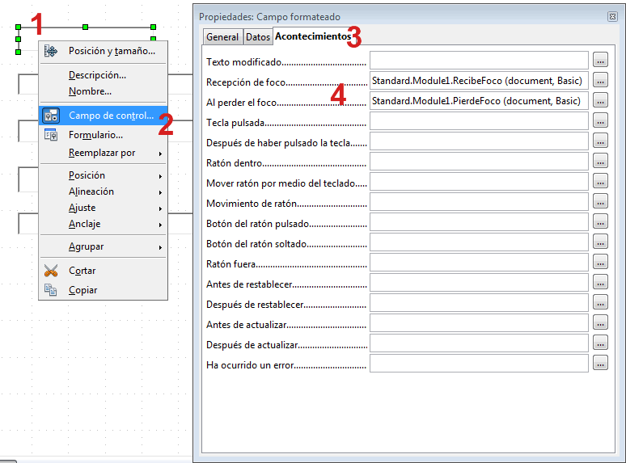Click the Formulario menu icon
The height and width of the screenshot is (463, 626).
click(51, 135)
